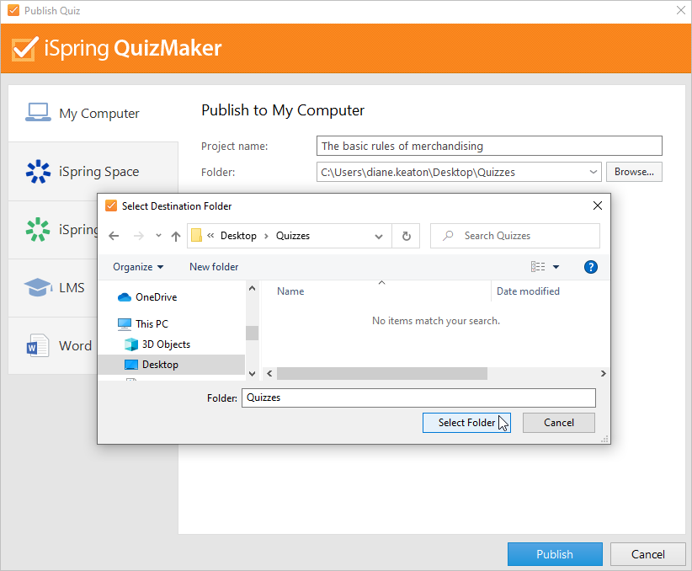
Task: Choose the Word document icon tab
Action: tap(38, 345)
